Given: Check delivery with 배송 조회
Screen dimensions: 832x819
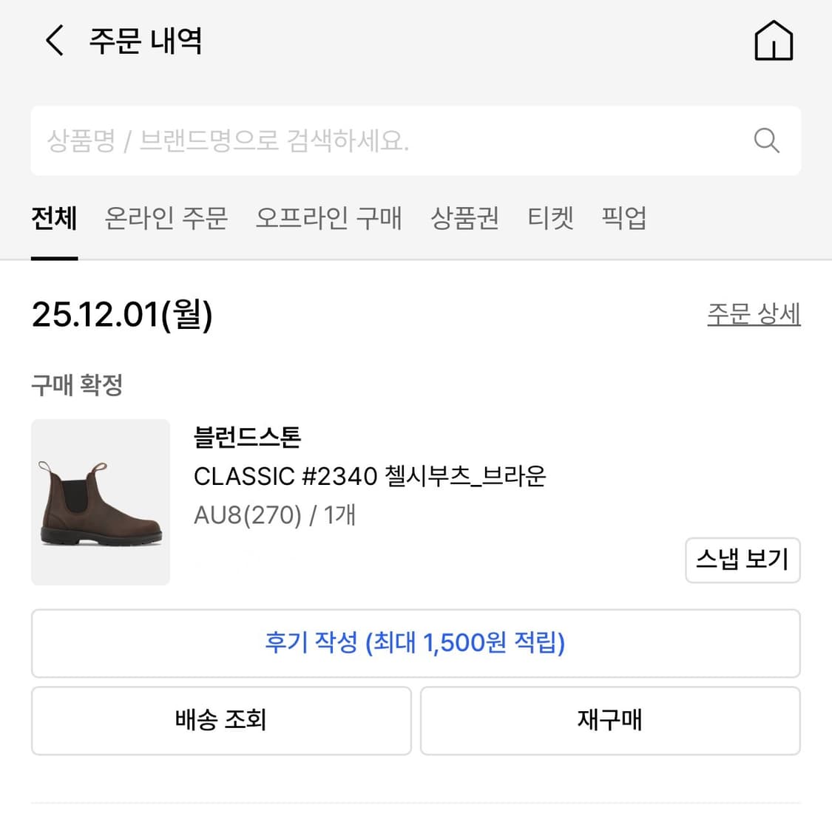Looking at the screenshot, I should point(221,720).
